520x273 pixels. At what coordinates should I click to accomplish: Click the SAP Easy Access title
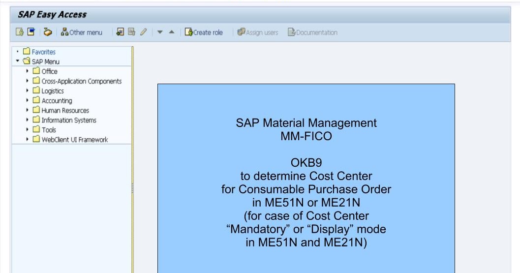[52, 15]
